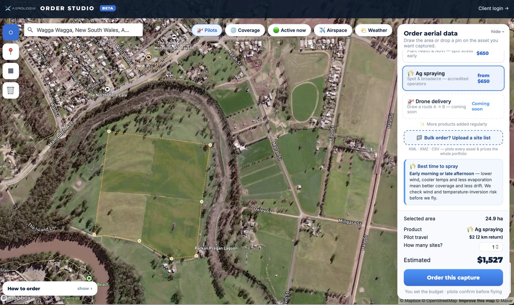Toggle the Pilots map layer

click(207, 30)
